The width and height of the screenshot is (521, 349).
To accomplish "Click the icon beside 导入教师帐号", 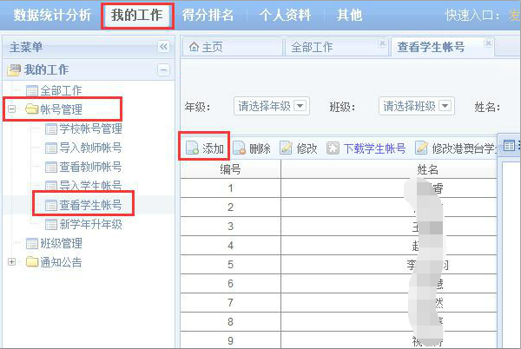I will tap(51, 148).
